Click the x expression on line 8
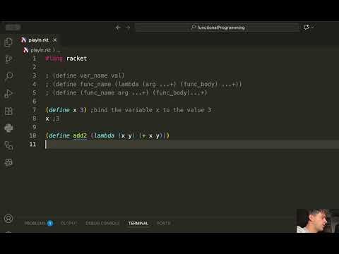 coord(47,119)
